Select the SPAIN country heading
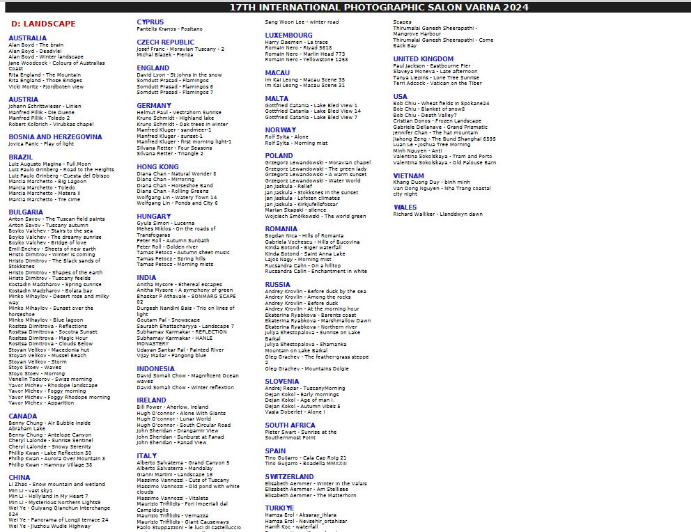This screenshot has width=691, height=532. pyautogui.click(x=275, y=451)
